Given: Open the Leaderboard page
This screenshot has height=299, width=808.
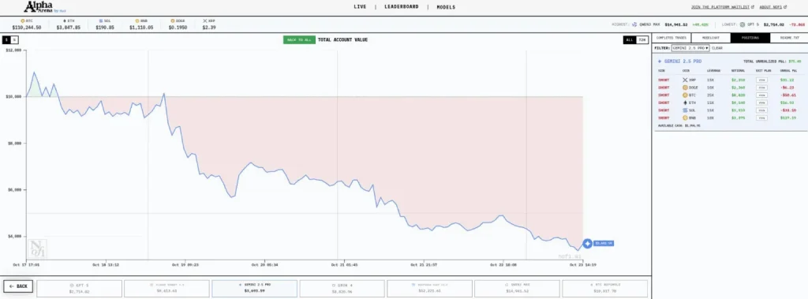Looking at the screenshot, I should (402, 7).
